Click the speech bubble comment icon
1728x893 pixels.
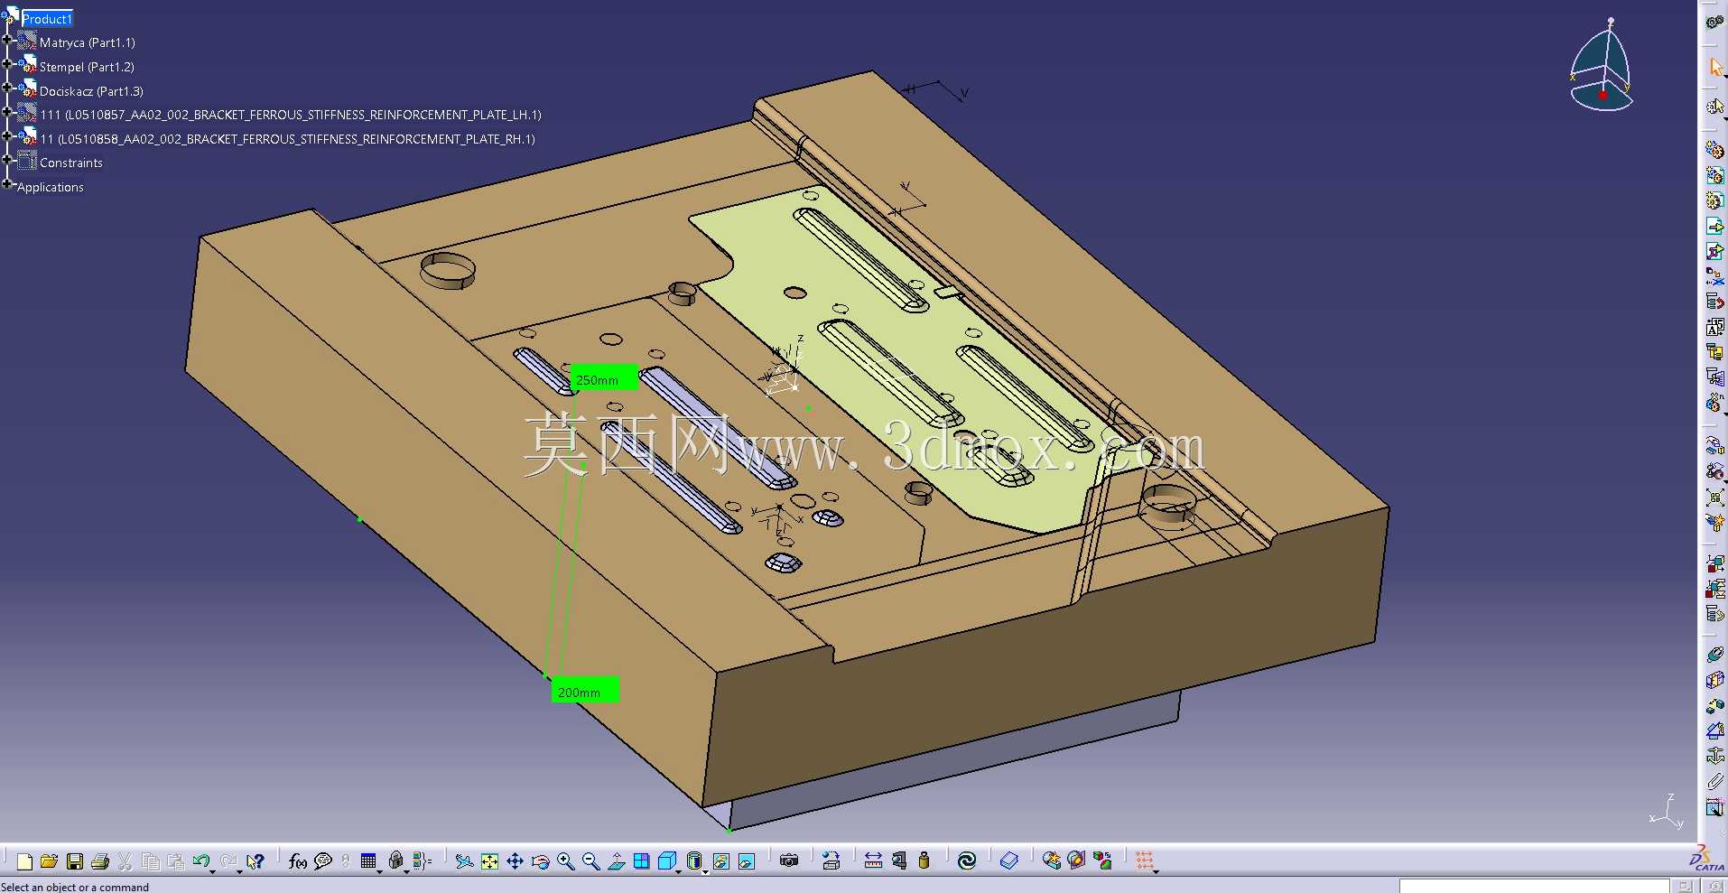322,861
